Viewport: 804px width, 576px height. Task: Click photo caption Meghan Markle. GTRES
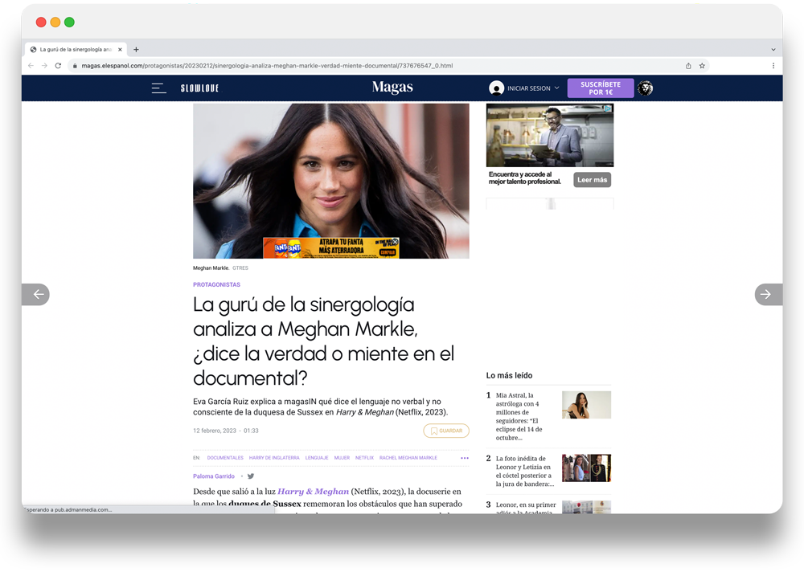pos(220,268)
